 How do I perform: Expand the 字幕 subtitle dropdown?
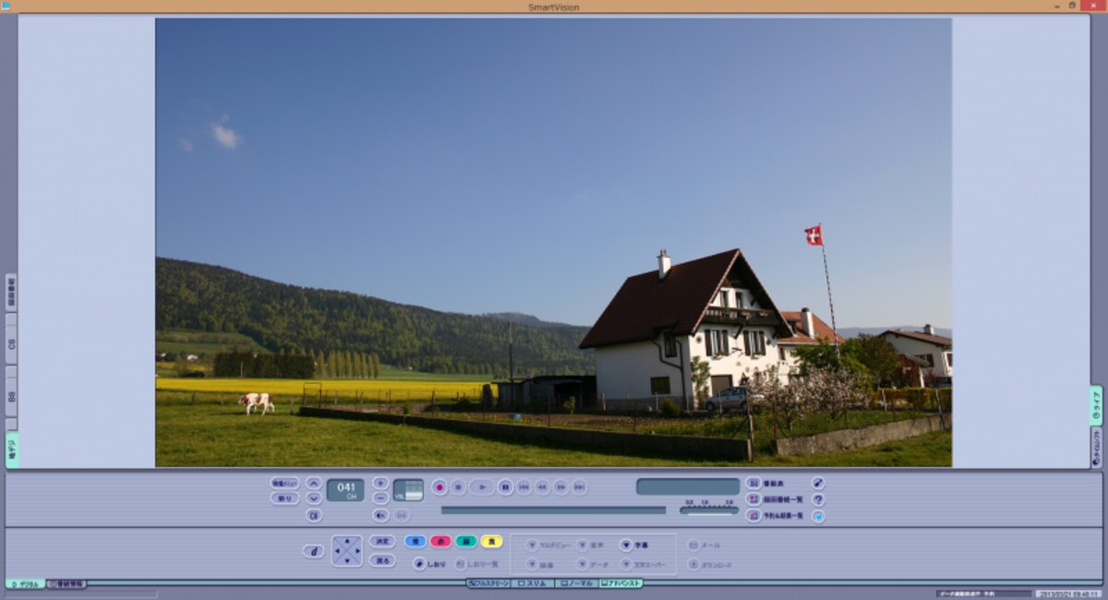[626, 546]
